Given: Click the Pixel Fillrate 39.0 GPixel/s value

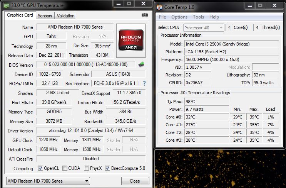Looking at the screenshot, I should pyautogui.click(x=54, y=102).
